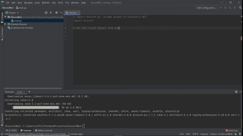Expand External Libraries node

point(5,24)
